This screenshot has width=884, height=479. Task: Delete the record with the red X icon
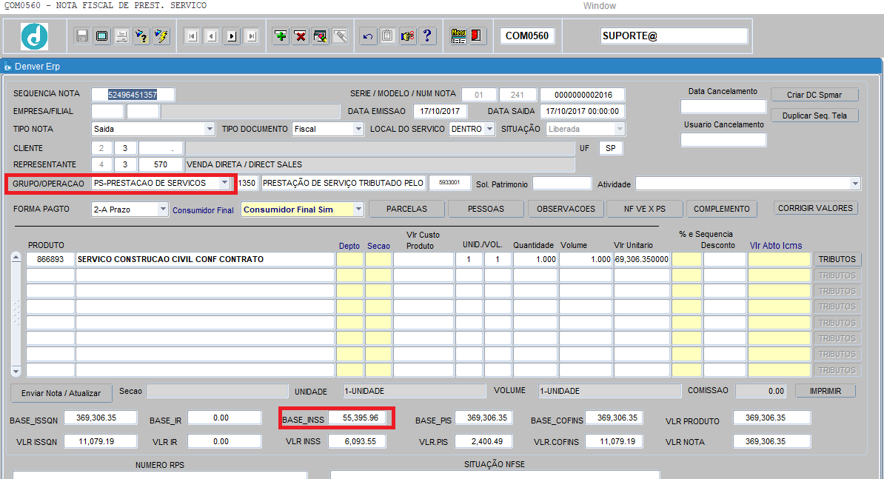click(301, 36)
